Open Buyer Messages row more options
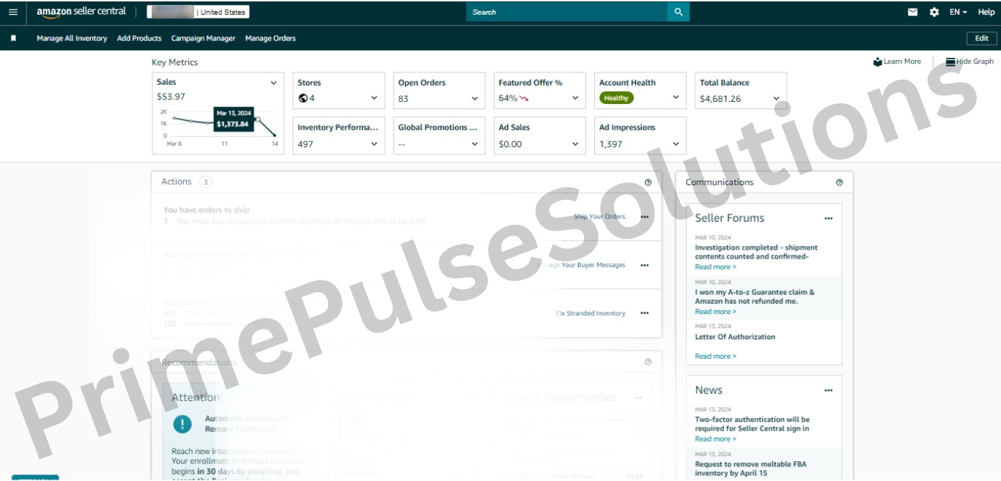Viewport: 1001px width, 481px height. coord(644,265)
